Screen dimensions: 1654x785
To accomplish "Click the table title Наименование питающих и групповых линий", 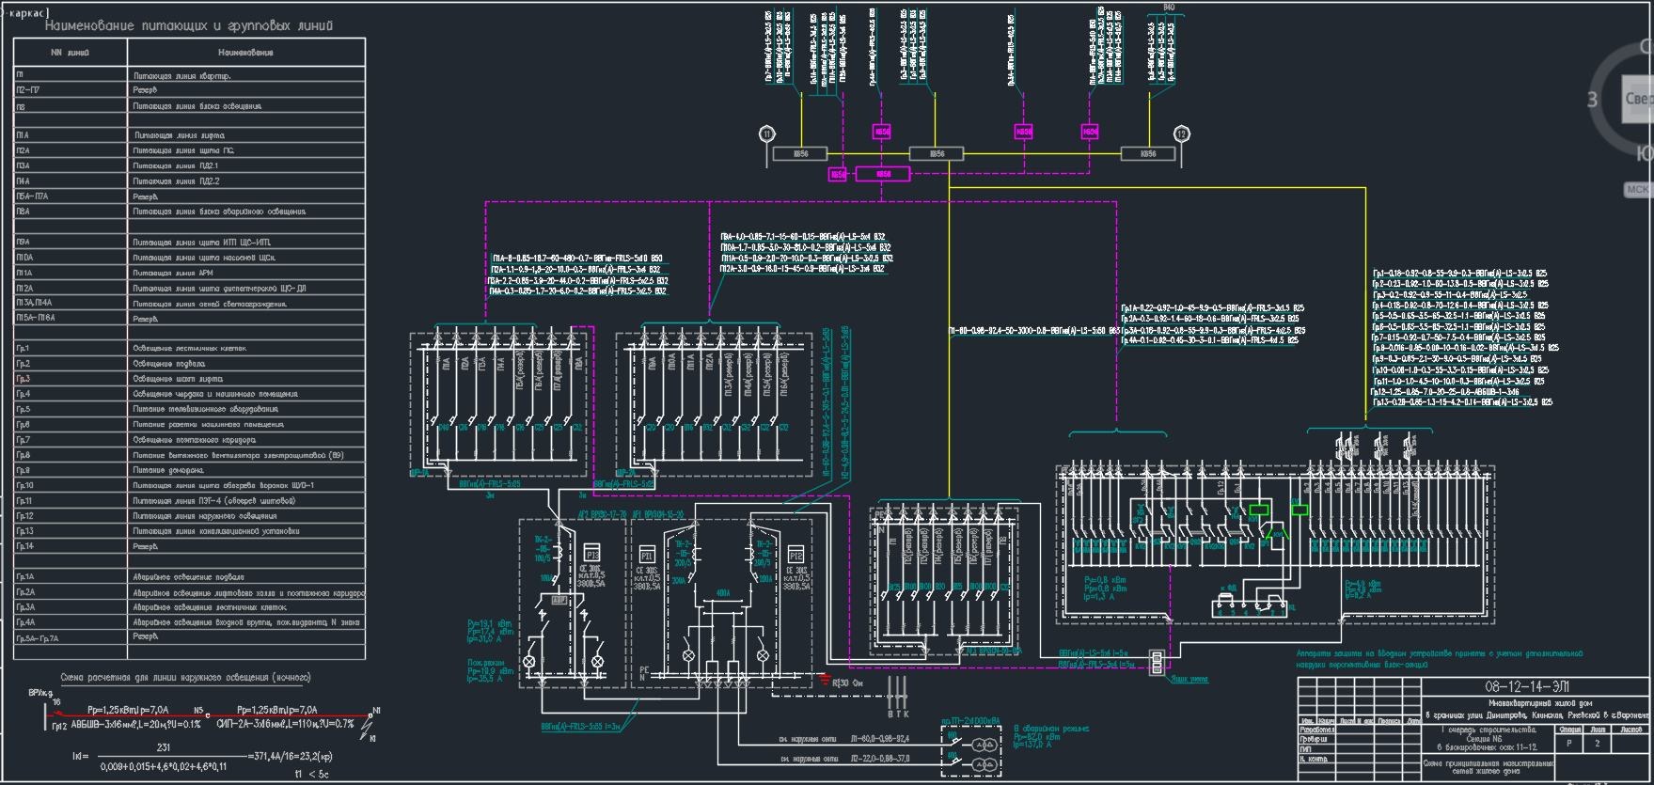I will point(189,26).
